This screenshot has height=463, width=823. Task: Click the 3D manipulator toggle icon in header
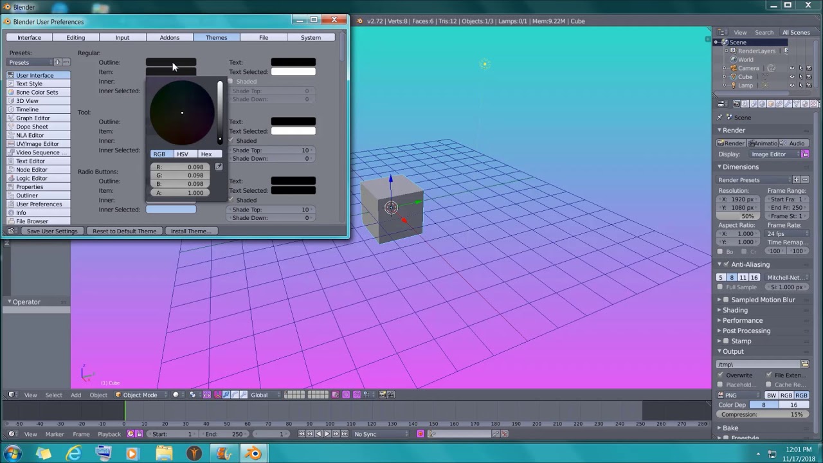pos(218,395)
